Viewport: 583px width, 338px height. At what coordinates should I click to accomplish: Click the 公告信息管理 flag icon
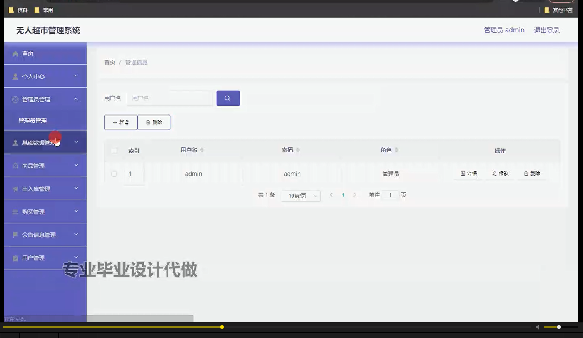point(15,235)
